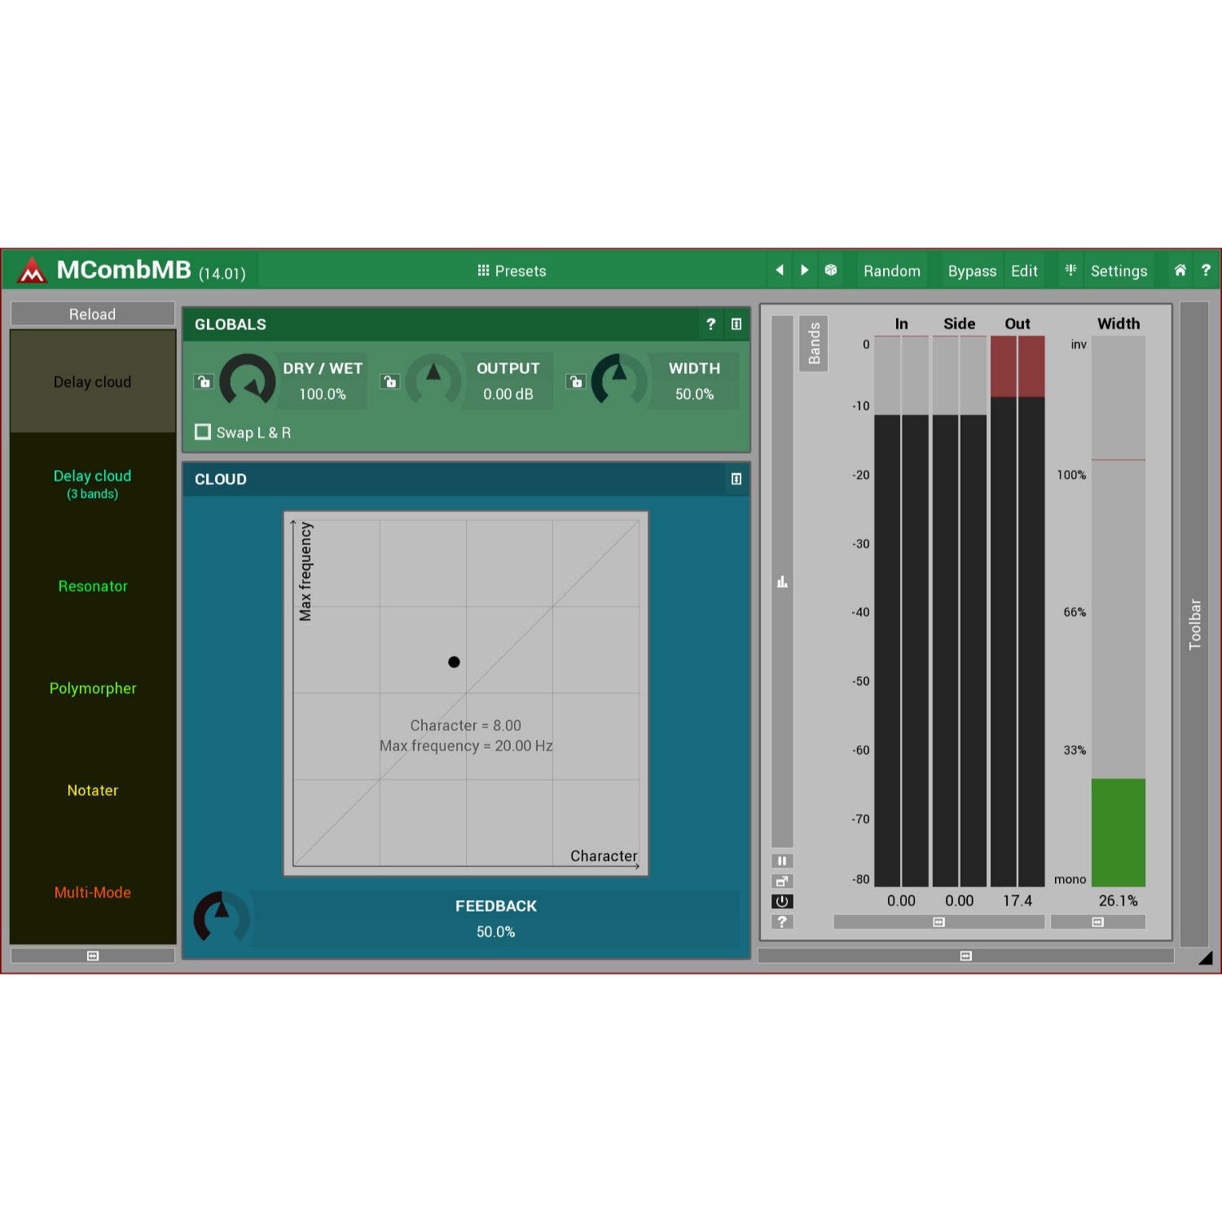Viewport: 1222px width, 1222px height.
Task: Toggle the Width lock icon
Action: 576,380
